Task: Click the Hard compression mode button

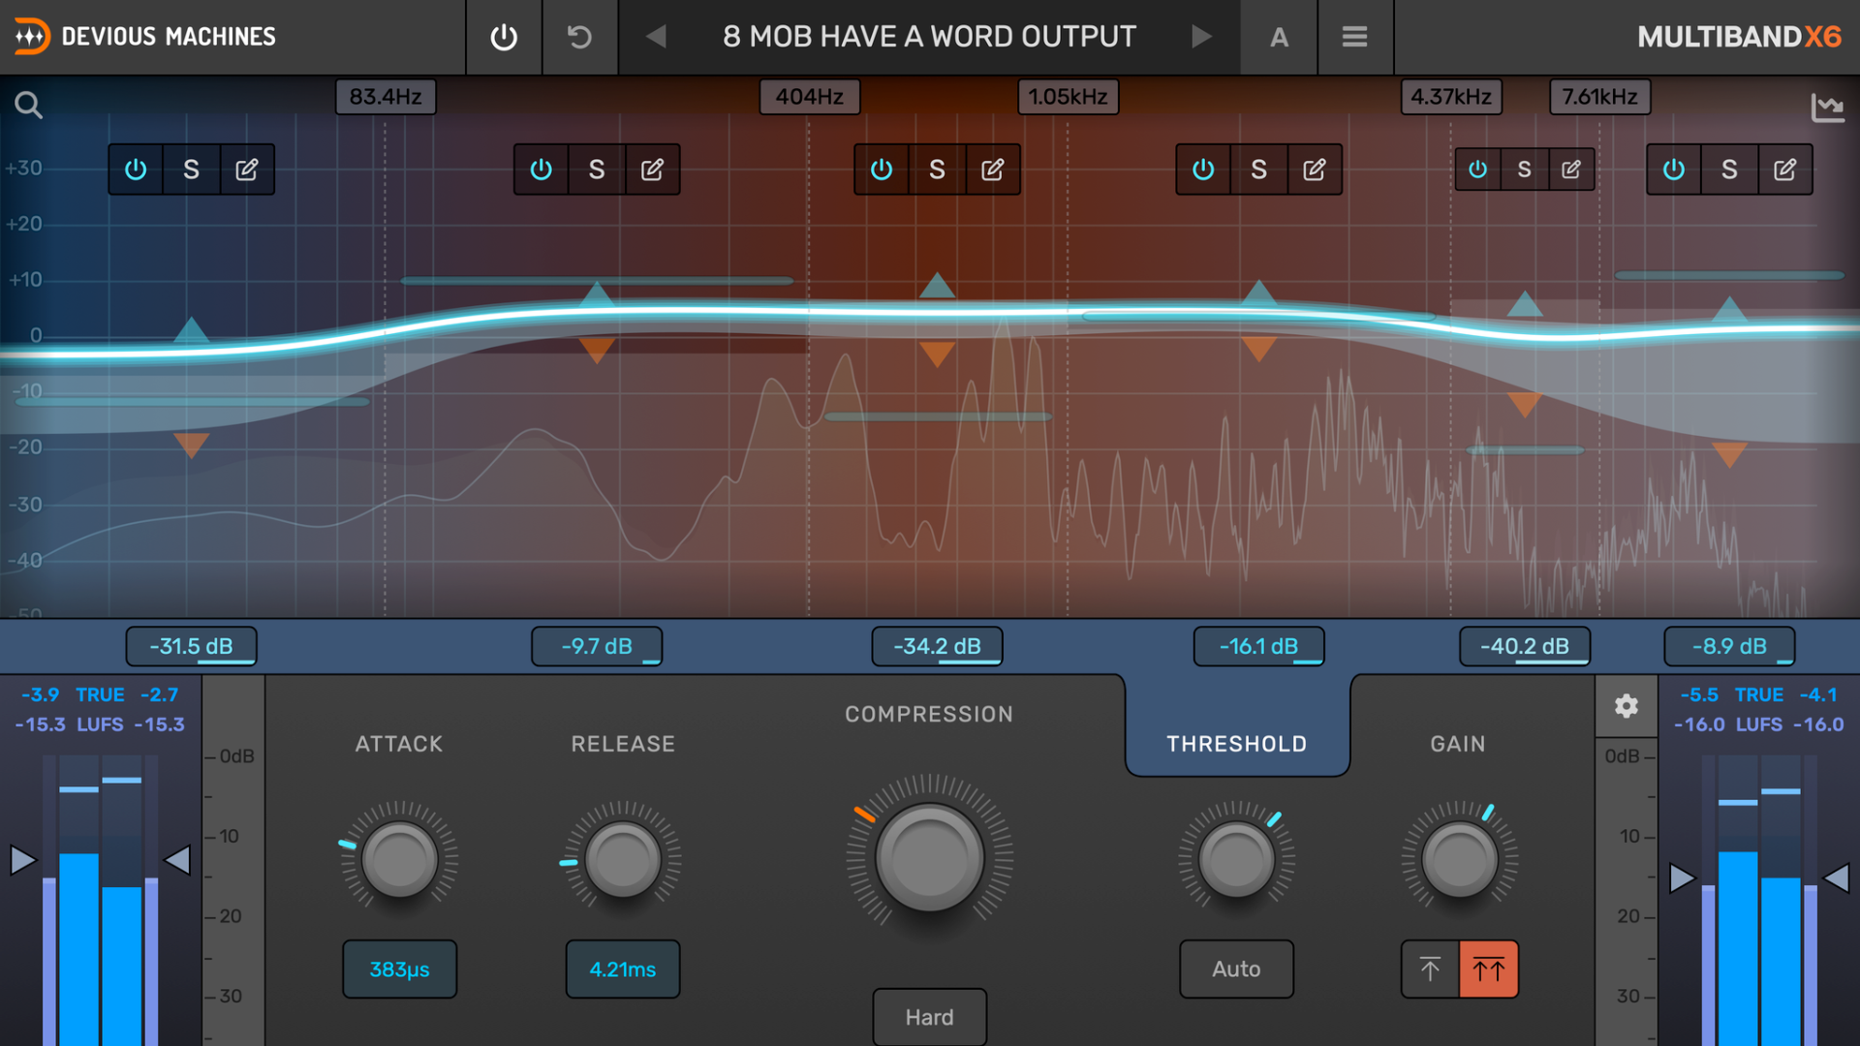Action: coord(929,1017)
